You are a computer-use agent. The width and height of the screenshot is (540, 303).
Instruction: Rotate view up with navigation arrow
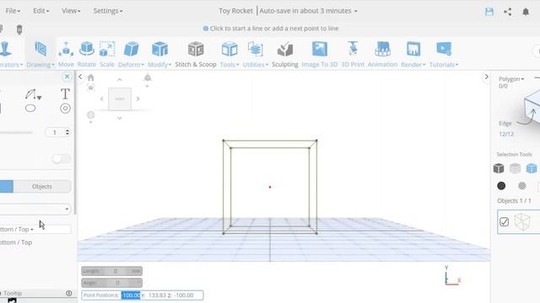pyautogui.click(x=120, y=80)
